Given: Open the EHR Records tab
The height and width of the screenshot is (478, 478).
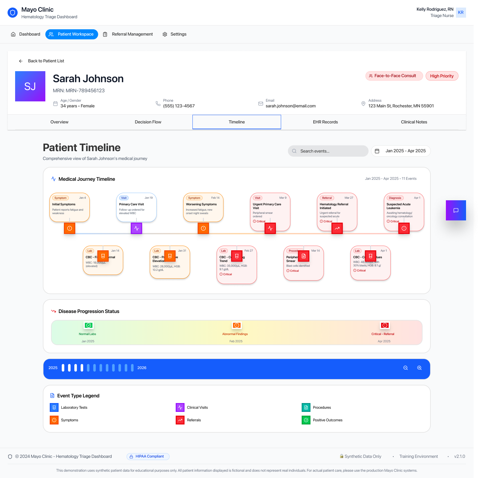Looking at the screenshot, I should coord(325,122).
